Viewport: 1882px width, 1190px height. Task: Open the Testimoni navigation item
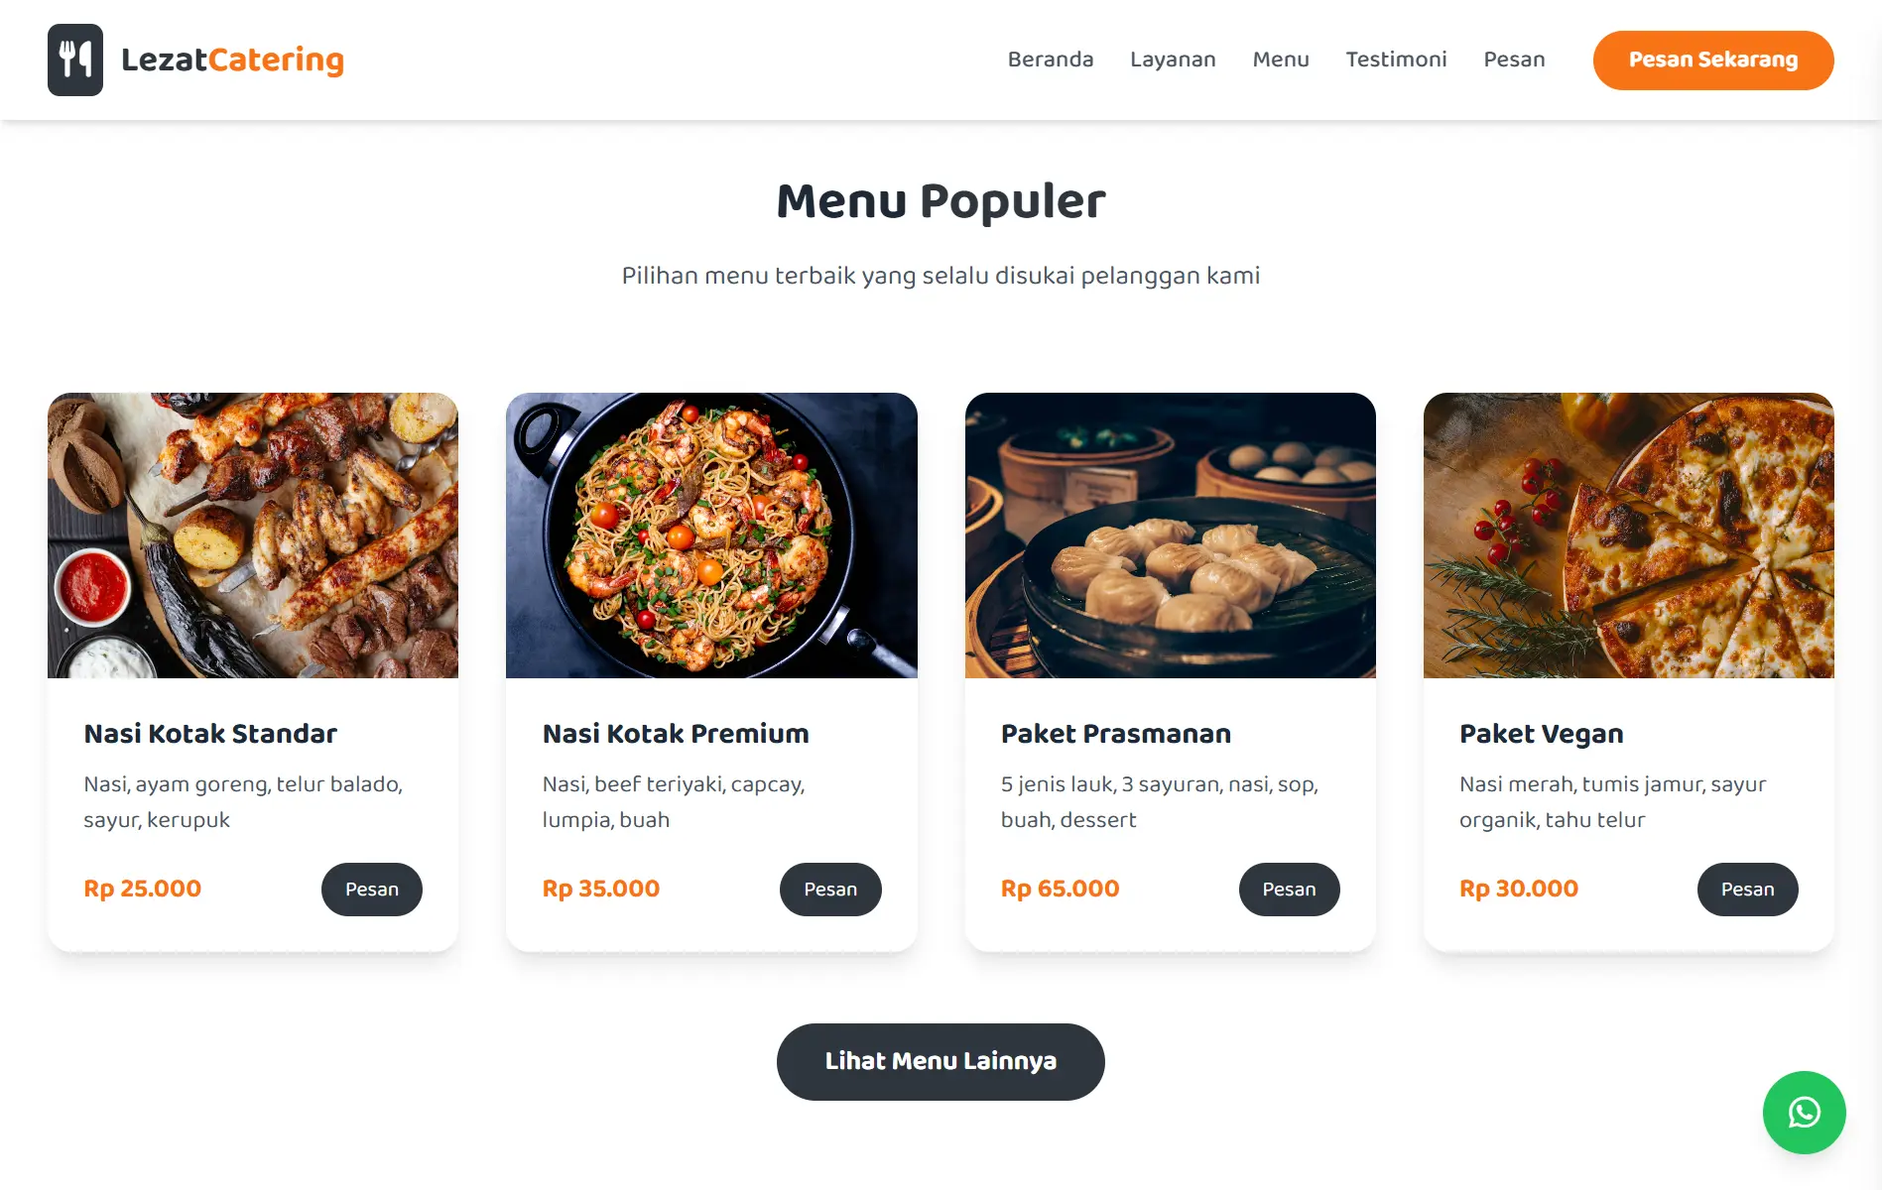1396,59
